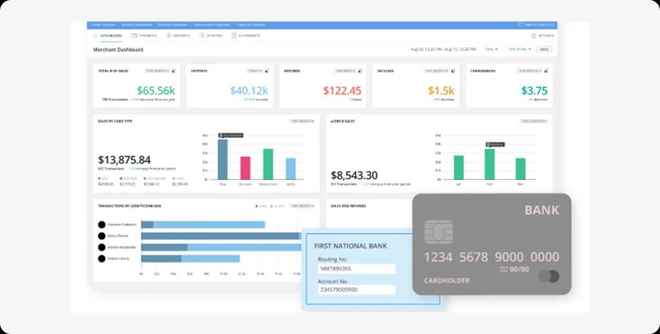The width and height of the screenshot is (660, 334).
Task: Switch to the Dashboard tab
Action: tap(108, 35)
